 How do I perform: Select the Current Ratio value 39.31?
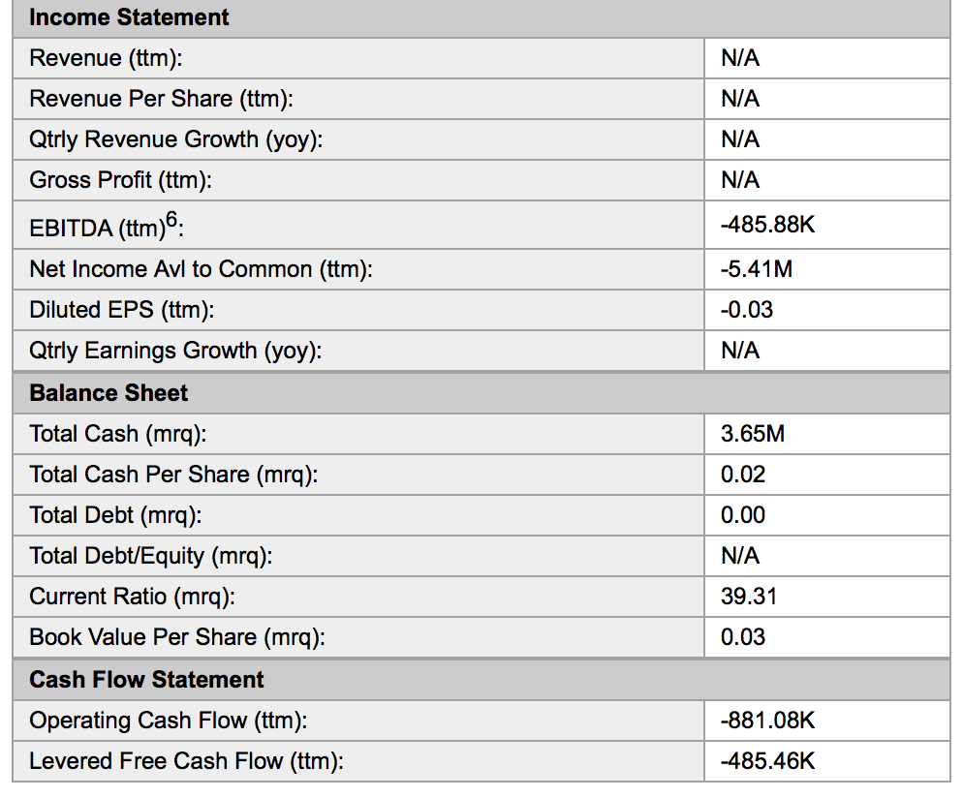748,597
